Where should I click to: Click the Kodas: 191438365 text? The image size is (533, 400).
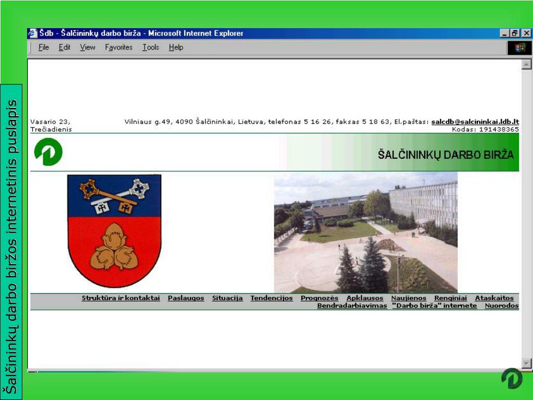[x=485, y=129]
